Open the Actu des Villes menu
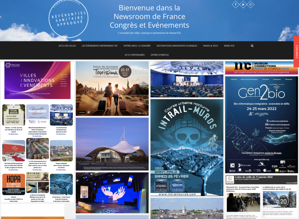The image size is (299, 219). pos(67,46)
